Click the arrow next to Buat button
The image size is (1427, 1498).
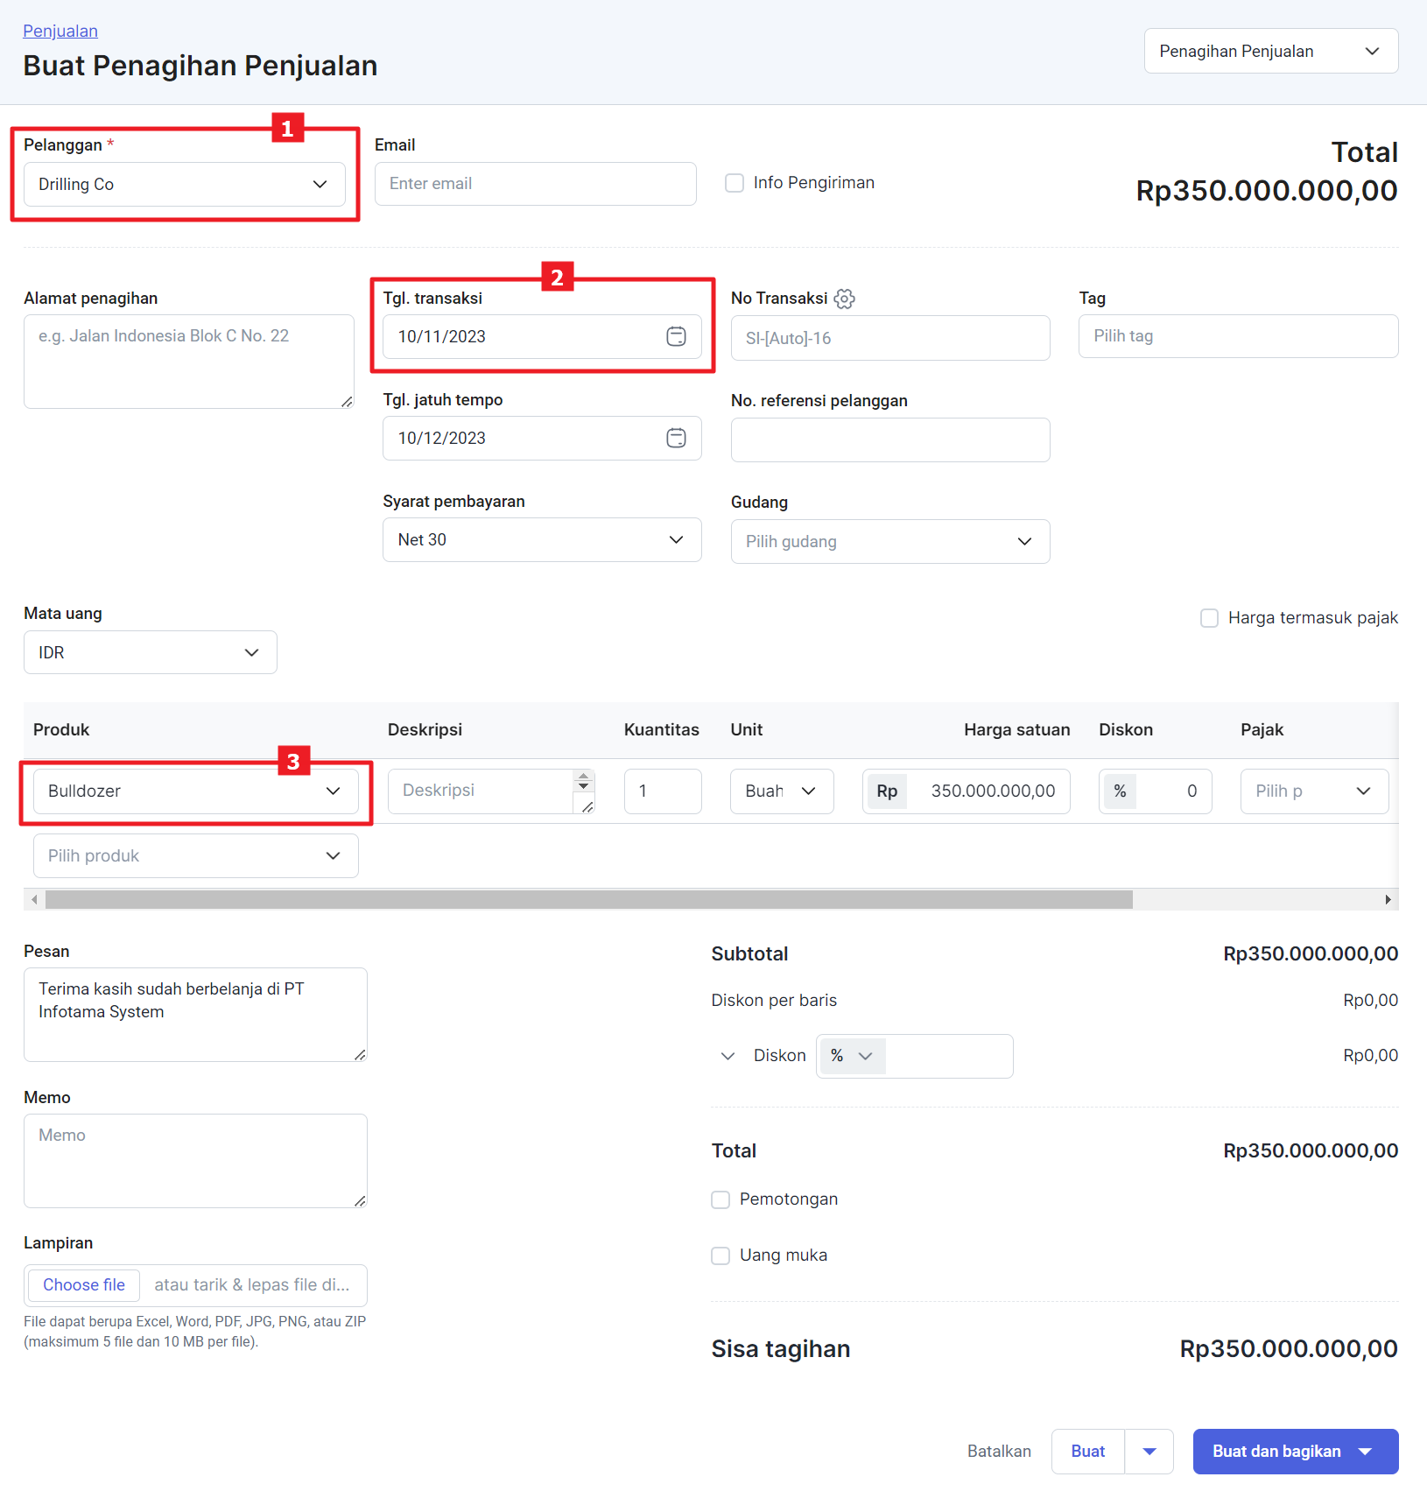click(1149, 1451)
